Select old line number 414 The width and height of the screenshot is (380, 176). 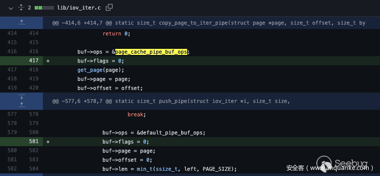point(12,33)
